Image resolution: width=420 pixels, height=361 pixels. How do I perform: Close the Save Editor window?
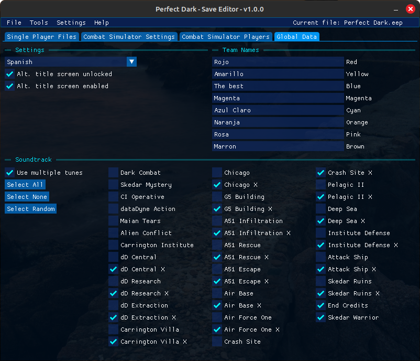[411, 9]
